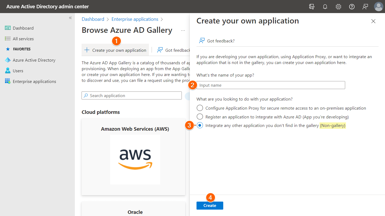Select Configure Application Proxy radio option
This screenshot has width=385, height=216.
pyautogui.click(x=200, y=108)
